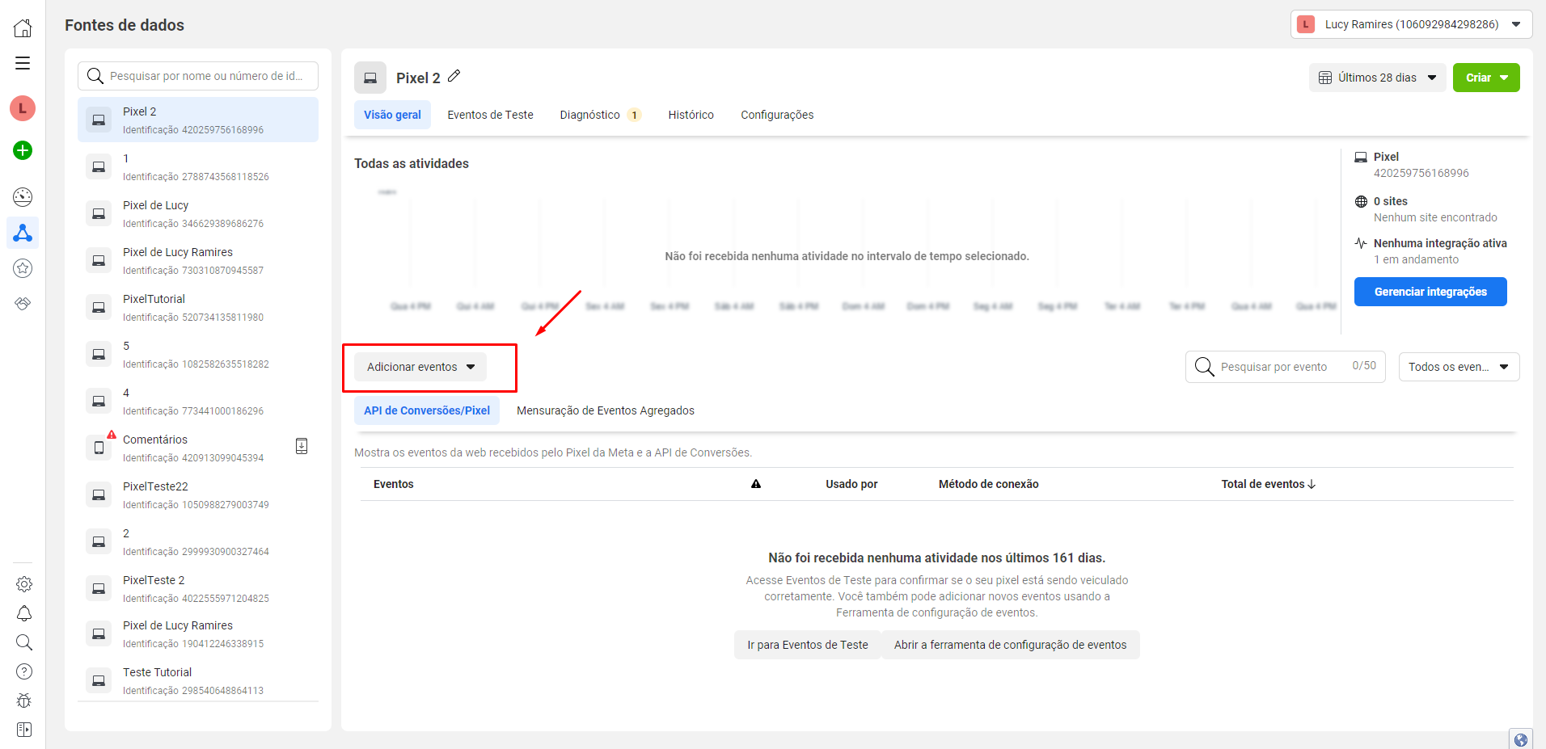Select PixelTutorial data source
The image size is (1546, 749).
pyautogui.click(x=198, y=307)
